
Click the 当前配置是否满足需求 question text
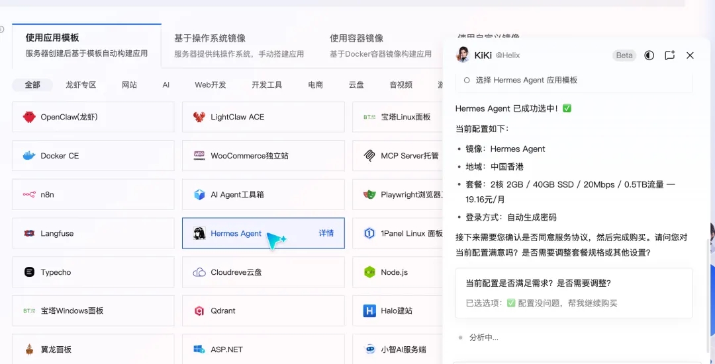[x=538, y=283]
